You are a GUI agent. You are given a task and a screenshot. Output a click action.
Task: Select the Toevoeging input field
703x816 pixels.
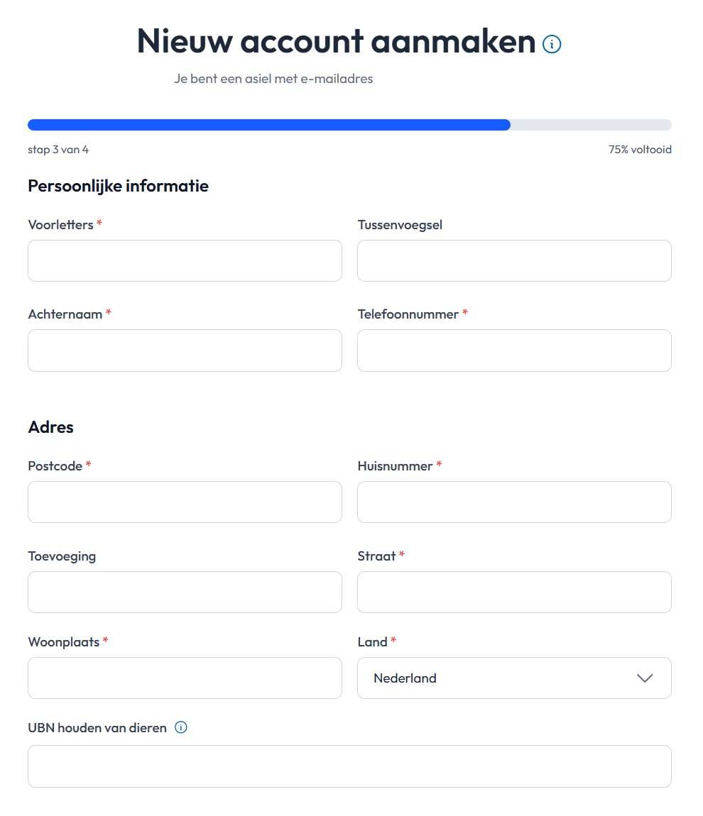click(185, 592)
